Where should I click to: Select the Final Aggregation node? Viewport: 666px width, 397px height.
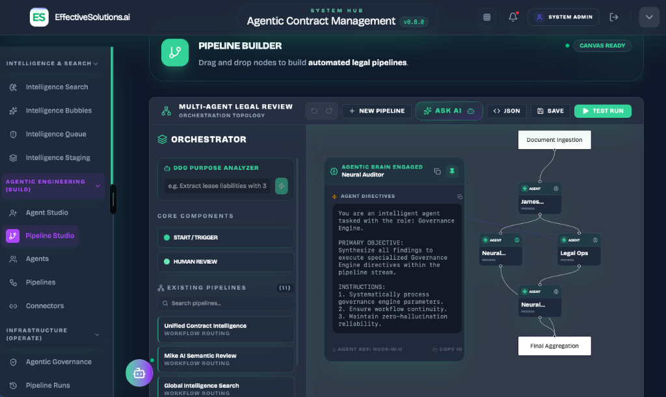pos(554,346)
